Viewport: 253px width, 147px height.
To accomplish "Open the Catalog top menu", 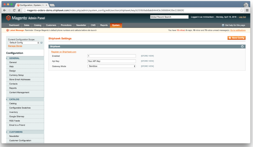I will (37, 25).
